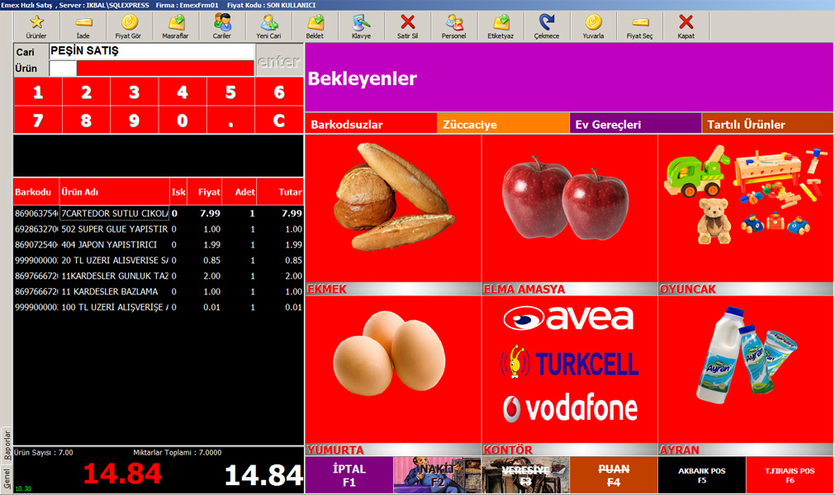The image size is (835, 495).
Task: Pay by cash with NAKİT F2
Action: point(437,475)
